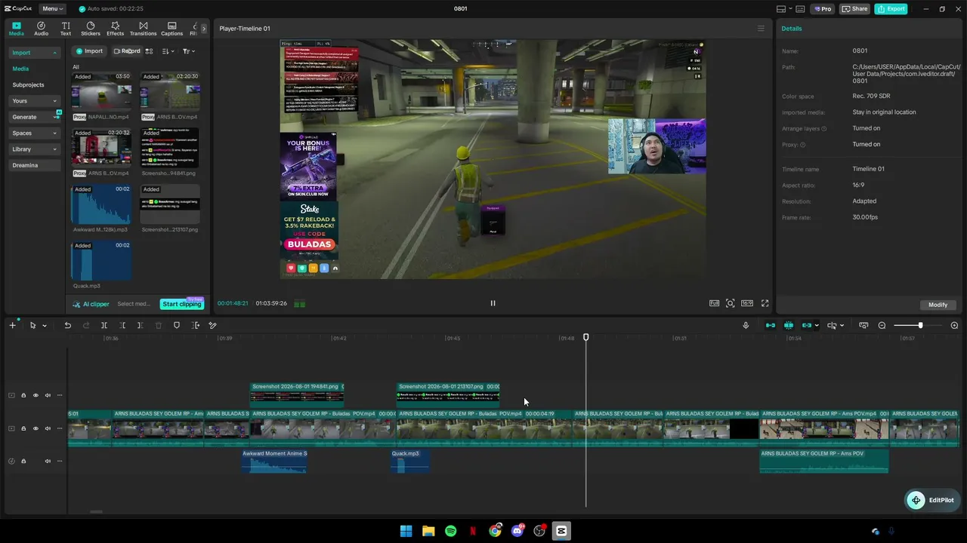Click the Share button
This screenshot has height=543, width=967.
(x=855, y=9)
